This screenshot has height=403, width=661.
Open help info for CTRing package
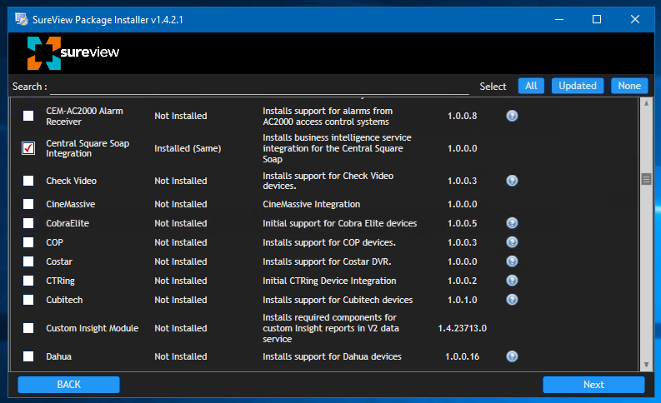pos(512,281)
